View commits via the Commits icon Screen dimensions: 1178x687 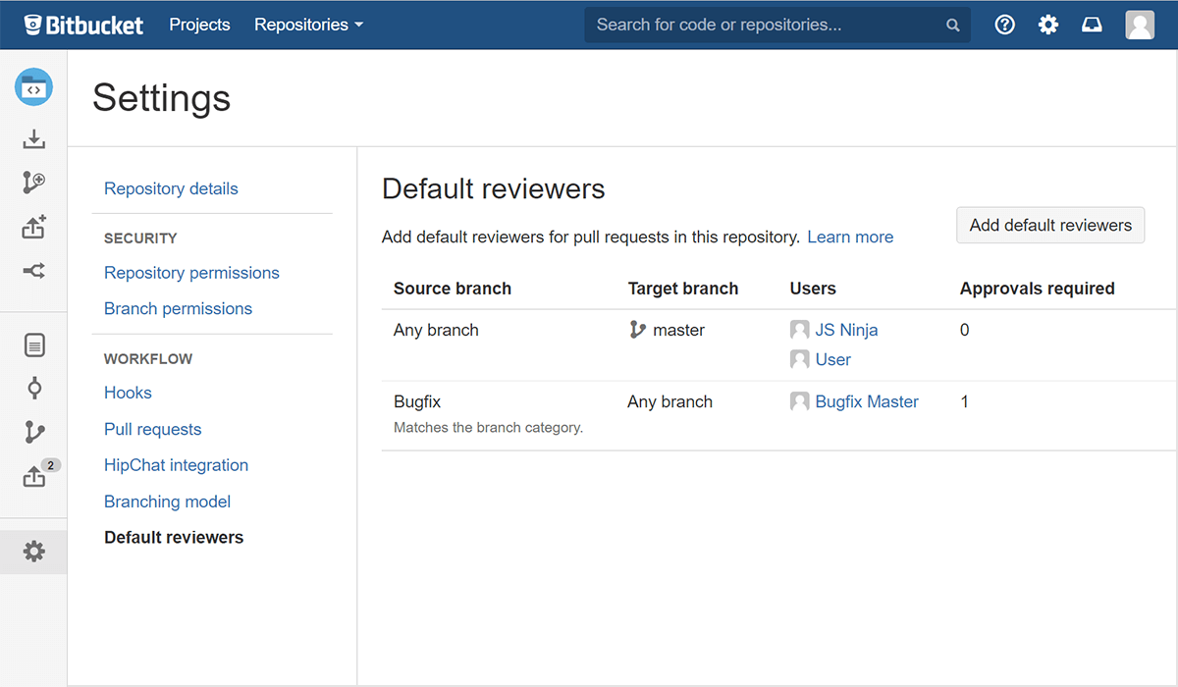pos(34,388)
